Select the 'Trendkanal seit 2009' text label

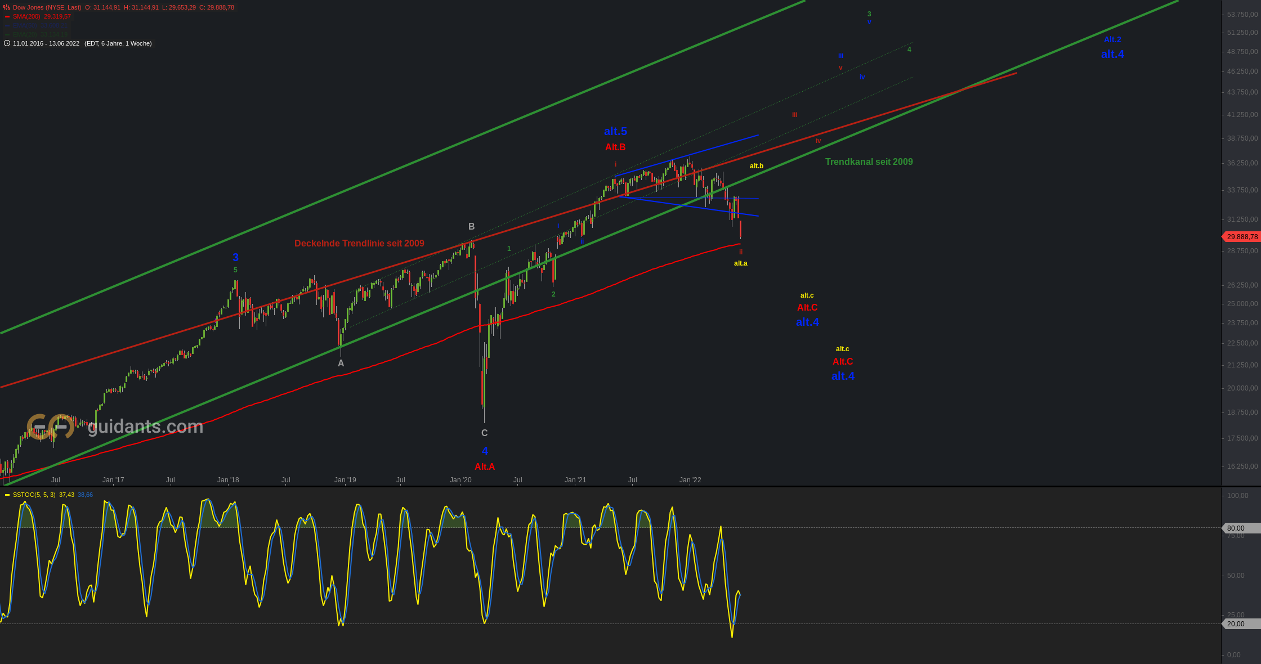pyautogui.click(x=869, y=162)
